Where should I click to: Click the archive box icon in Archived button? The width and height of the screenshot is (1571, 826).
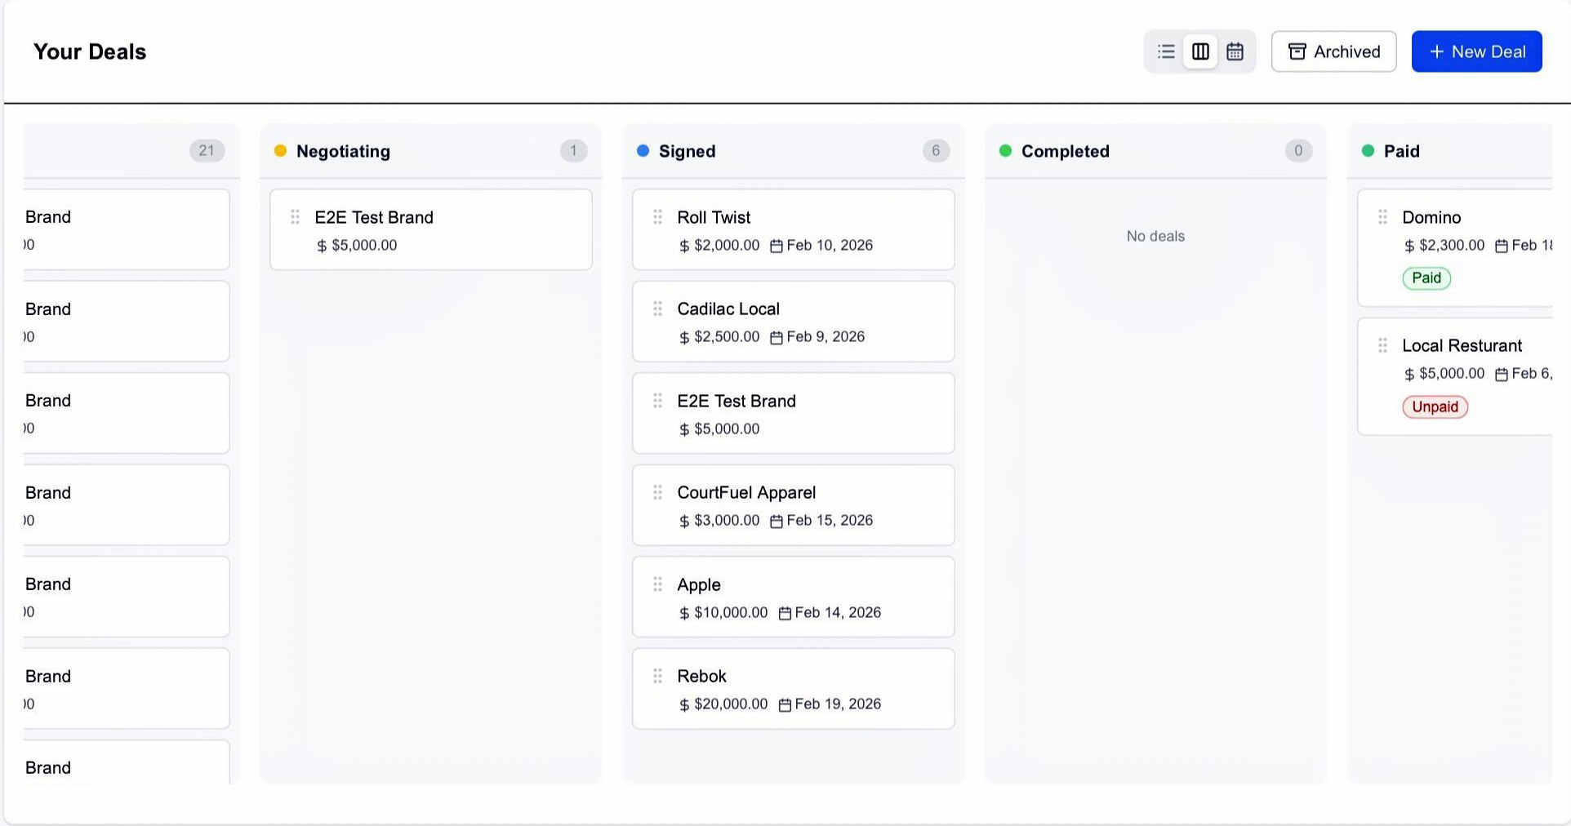[x=1297, y=51]
